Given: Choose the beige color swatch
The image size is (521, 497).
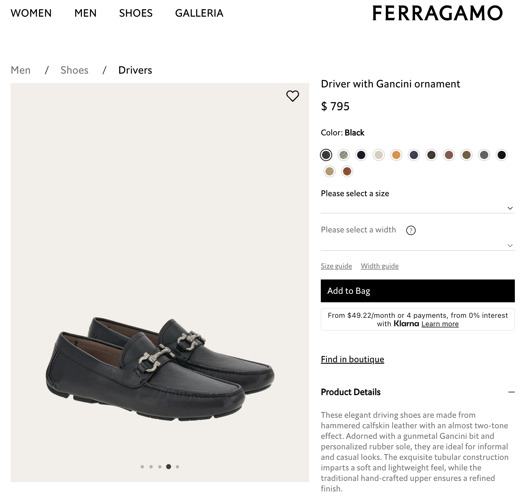Looking at the screenshot, I should click(378, 155).
